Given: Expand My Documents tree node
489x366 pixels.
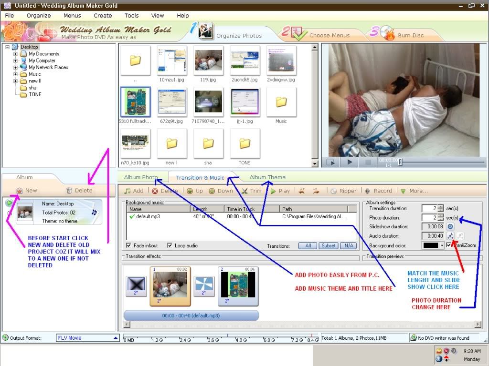Looking at the screenshot, I should click(15, 54).
